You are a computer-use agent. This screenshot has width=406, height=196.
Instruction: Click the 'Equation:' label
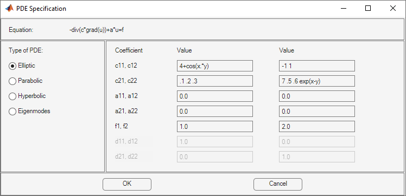(21, 30)
